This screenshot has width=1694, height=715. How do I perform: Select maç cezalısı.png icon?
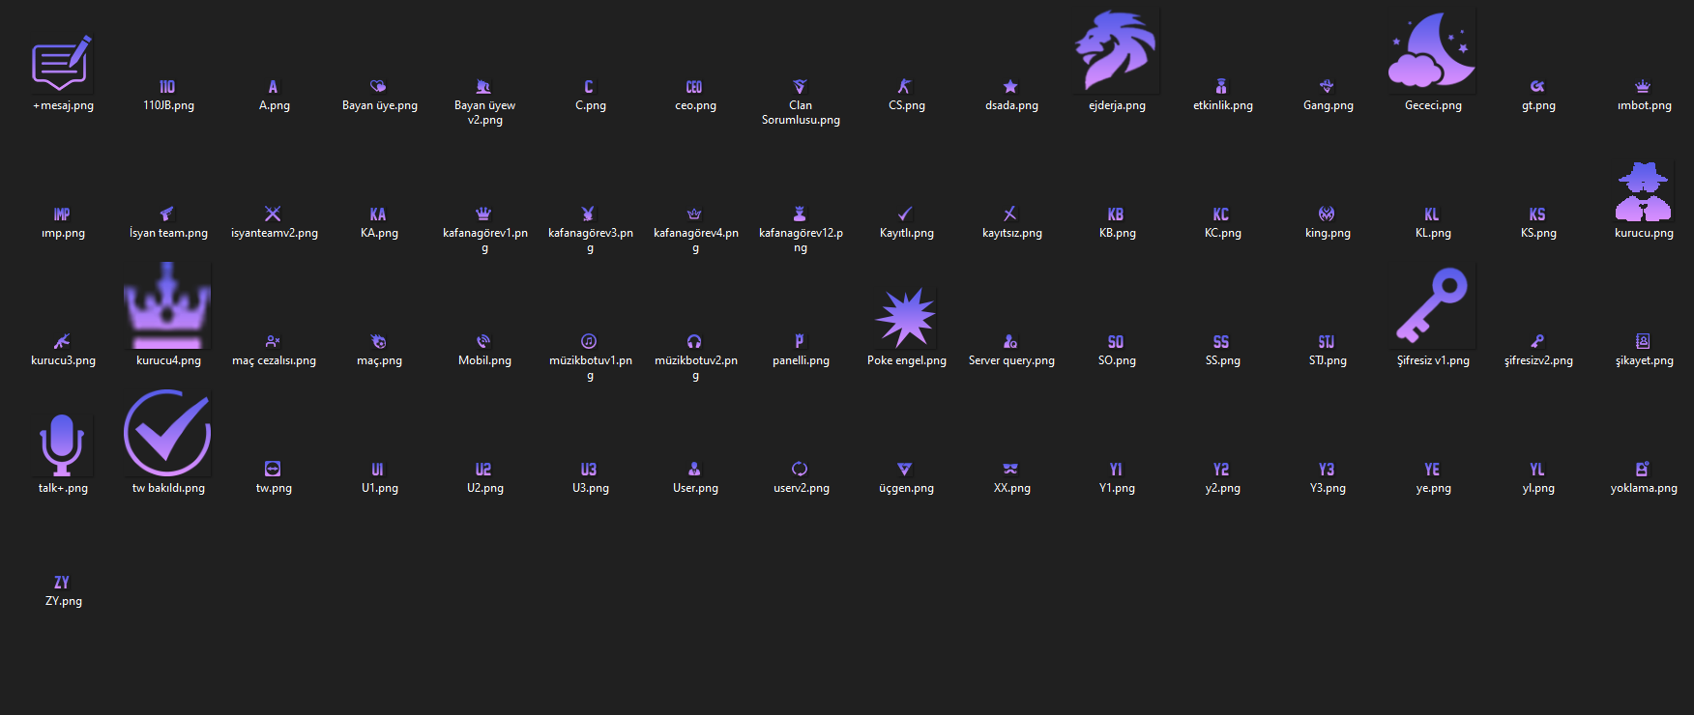click(x=273, y=342)
